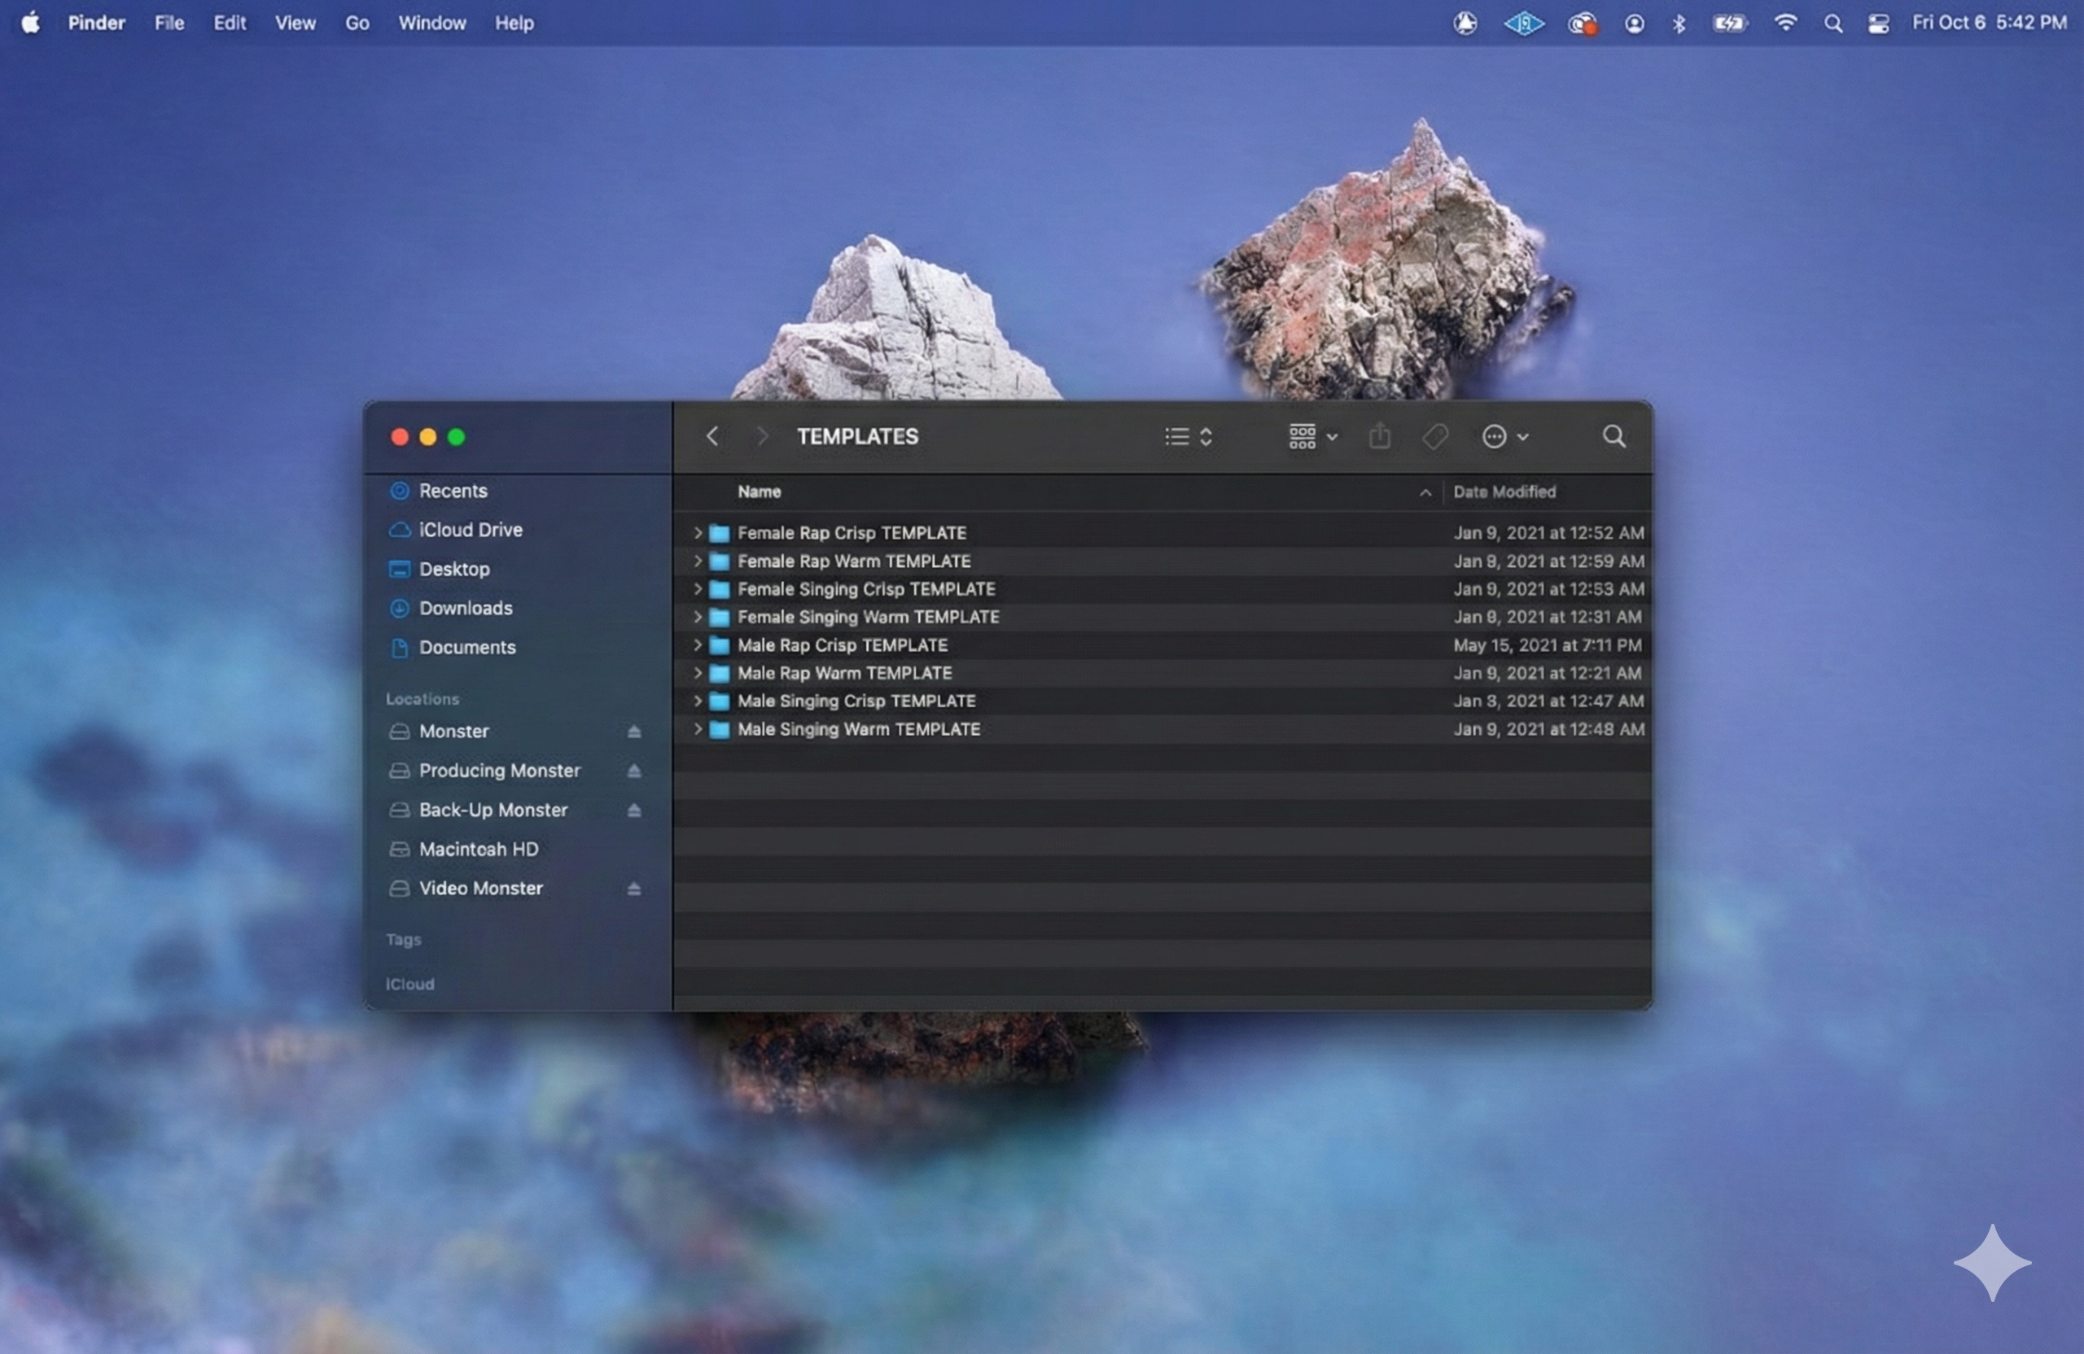2084x1354 pixels.
Task: Open the Finder window search icon
Action: point(1613,436)
